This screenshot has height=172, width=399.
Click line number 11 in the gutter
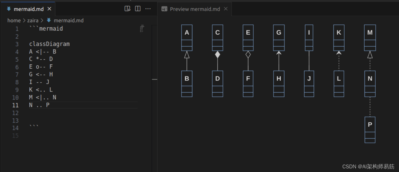click(x=15, y=105)
